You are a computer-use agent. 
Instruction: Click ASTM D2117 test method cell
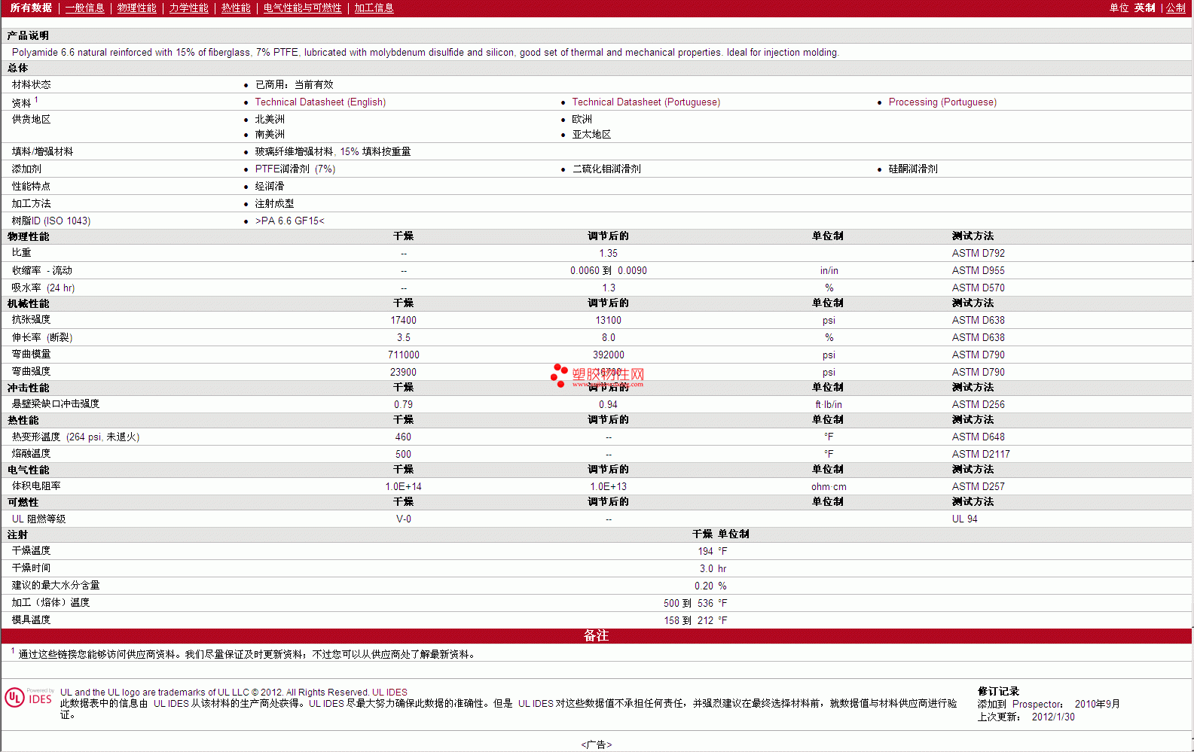[x=980, y=454]
